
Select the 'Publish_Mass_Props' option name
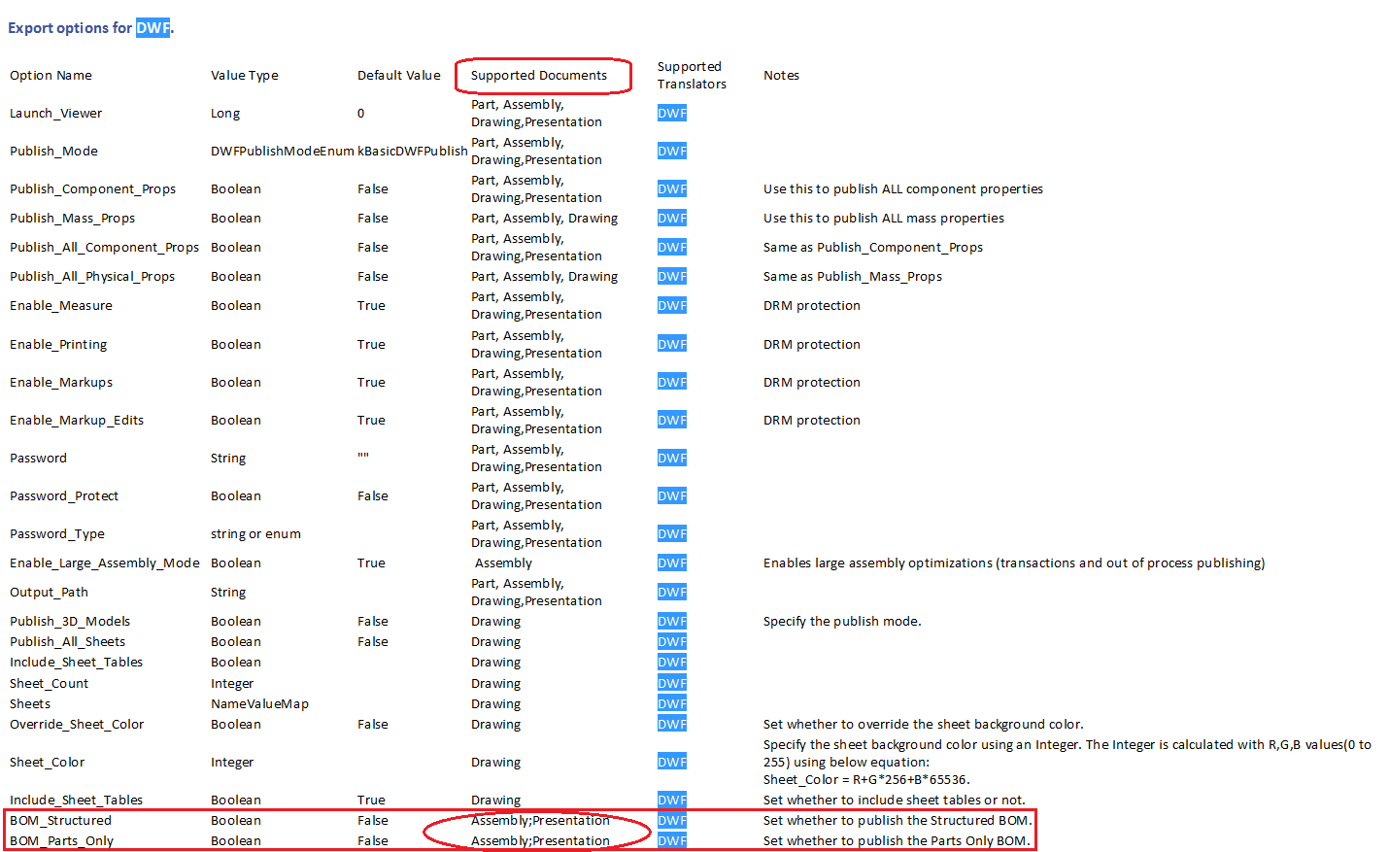[72, 219]
